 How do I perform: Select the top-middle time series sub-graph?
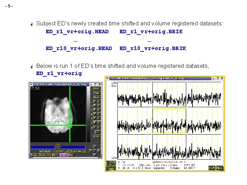click(x=169, y=95)
